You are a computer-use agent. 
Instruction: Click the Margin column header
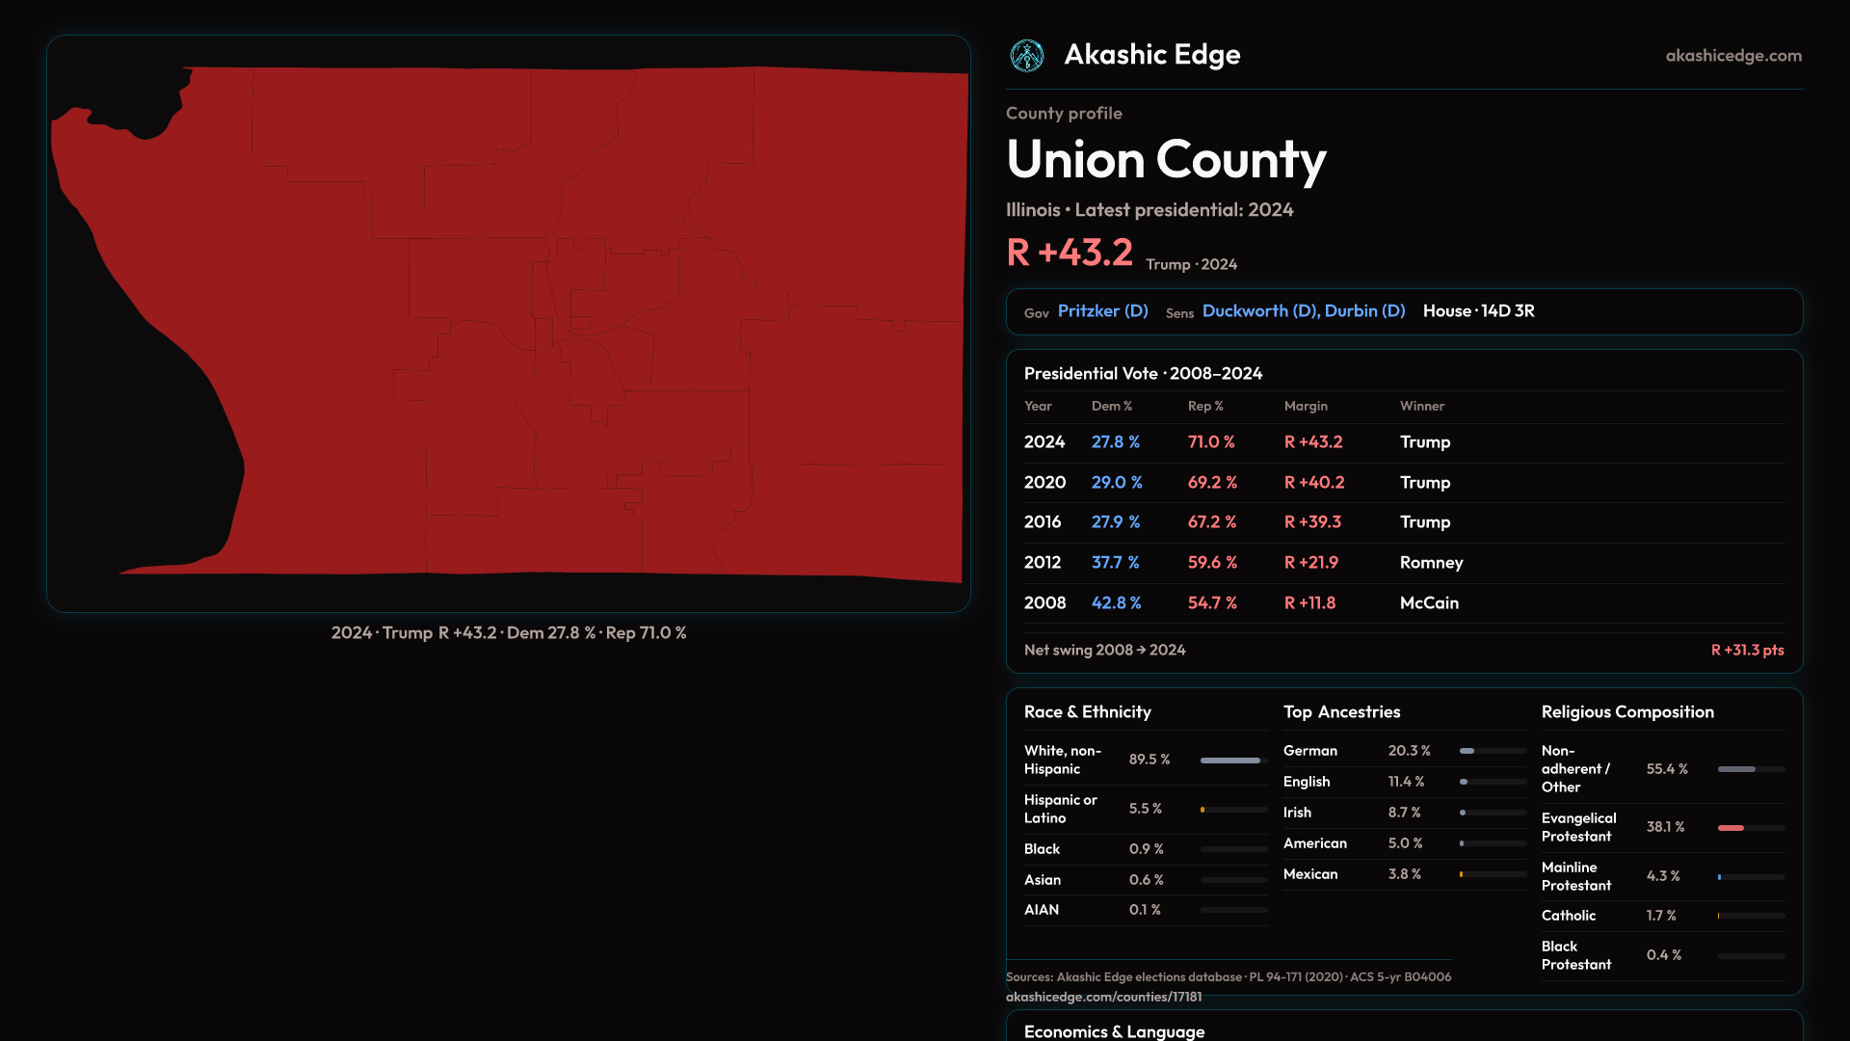[1306, 407]
